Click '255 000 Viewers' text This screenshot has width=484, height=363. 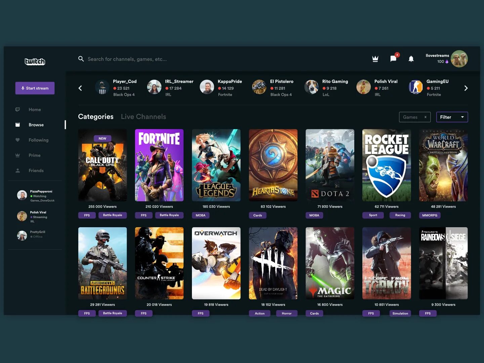click(x=103, y=207)
